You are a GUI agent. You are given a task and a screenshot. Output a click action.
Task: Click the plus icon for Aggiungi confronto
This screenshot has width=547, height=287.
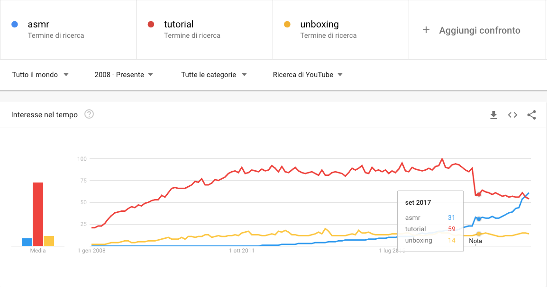(x=426, y=30)
